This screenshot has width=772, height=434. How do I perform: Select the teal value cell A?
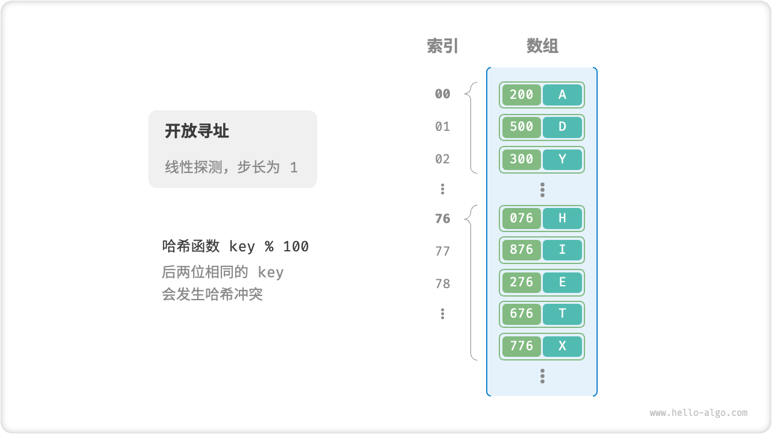[x=562, y=95]
